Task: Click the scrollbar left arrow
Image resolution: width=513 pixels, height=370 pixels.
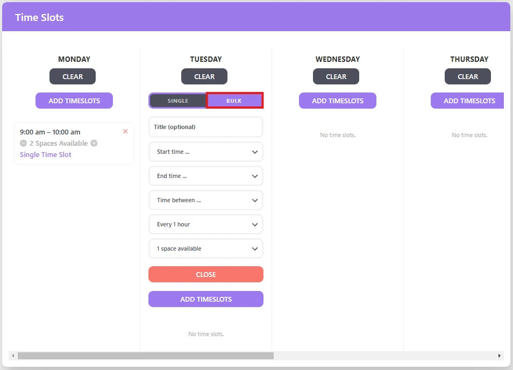Action: tap(13, 355)
